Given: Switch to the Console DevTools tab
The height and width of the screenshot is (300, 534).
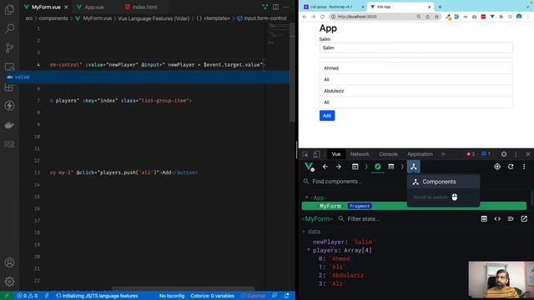Looking at the screenshot, I should coord(388,154).
